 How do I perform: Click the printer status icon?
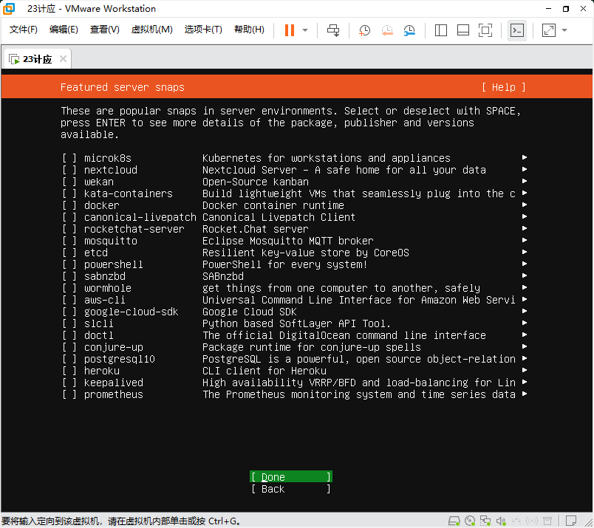[x=547, y=521]
